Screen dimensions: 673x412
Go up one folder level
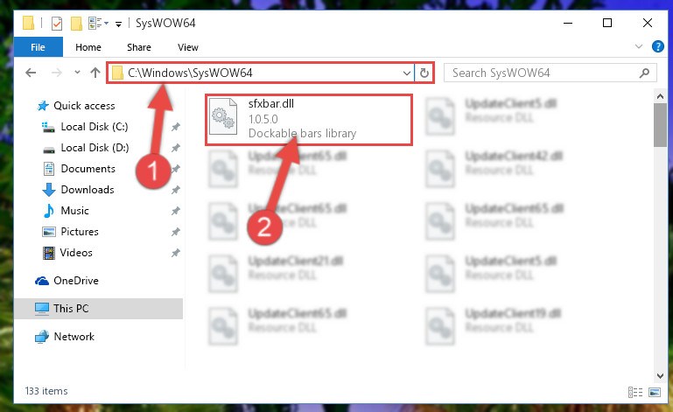tap(95, 73)
